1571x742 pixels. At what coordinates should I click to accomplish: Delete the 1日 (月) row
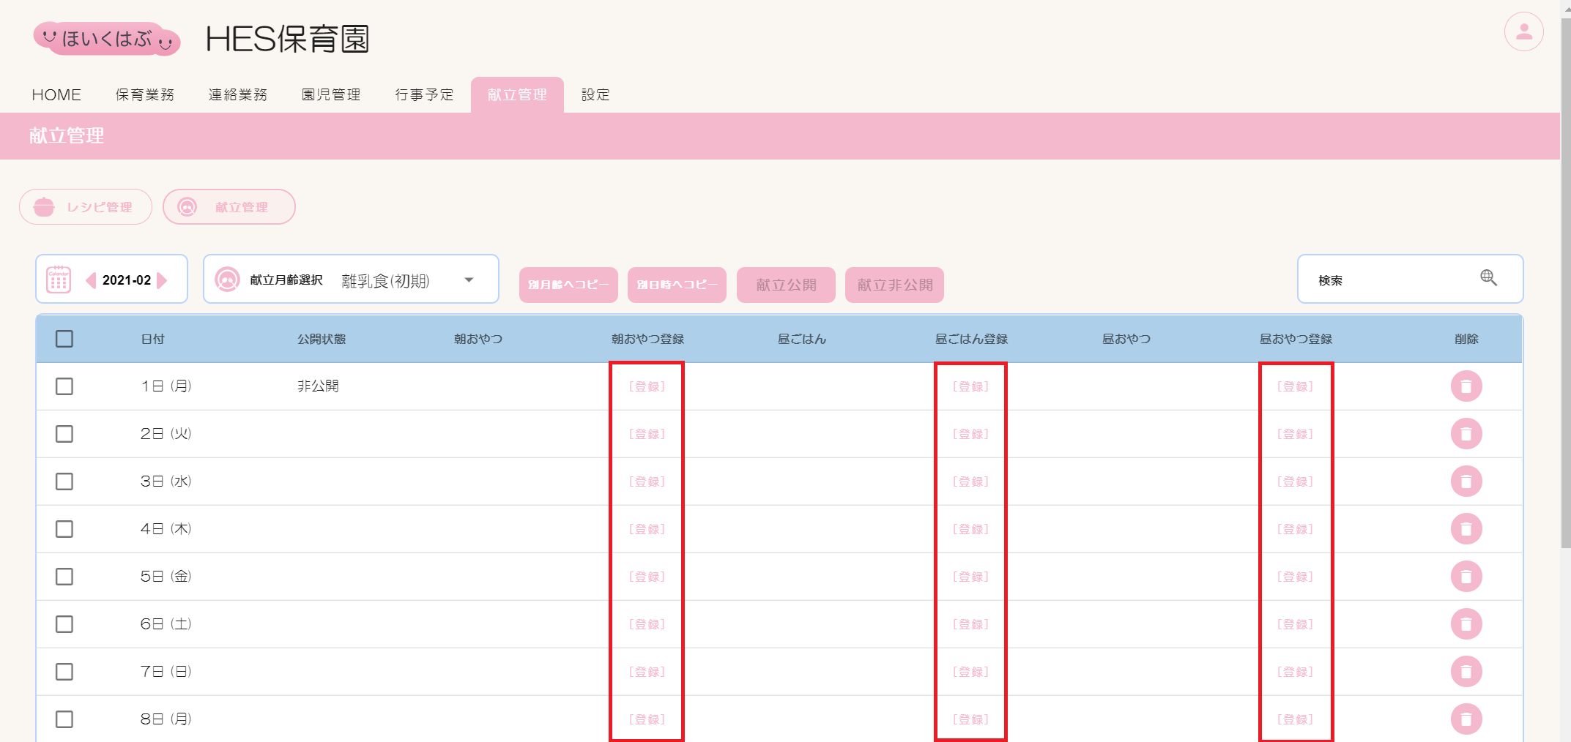[1466, 386]
